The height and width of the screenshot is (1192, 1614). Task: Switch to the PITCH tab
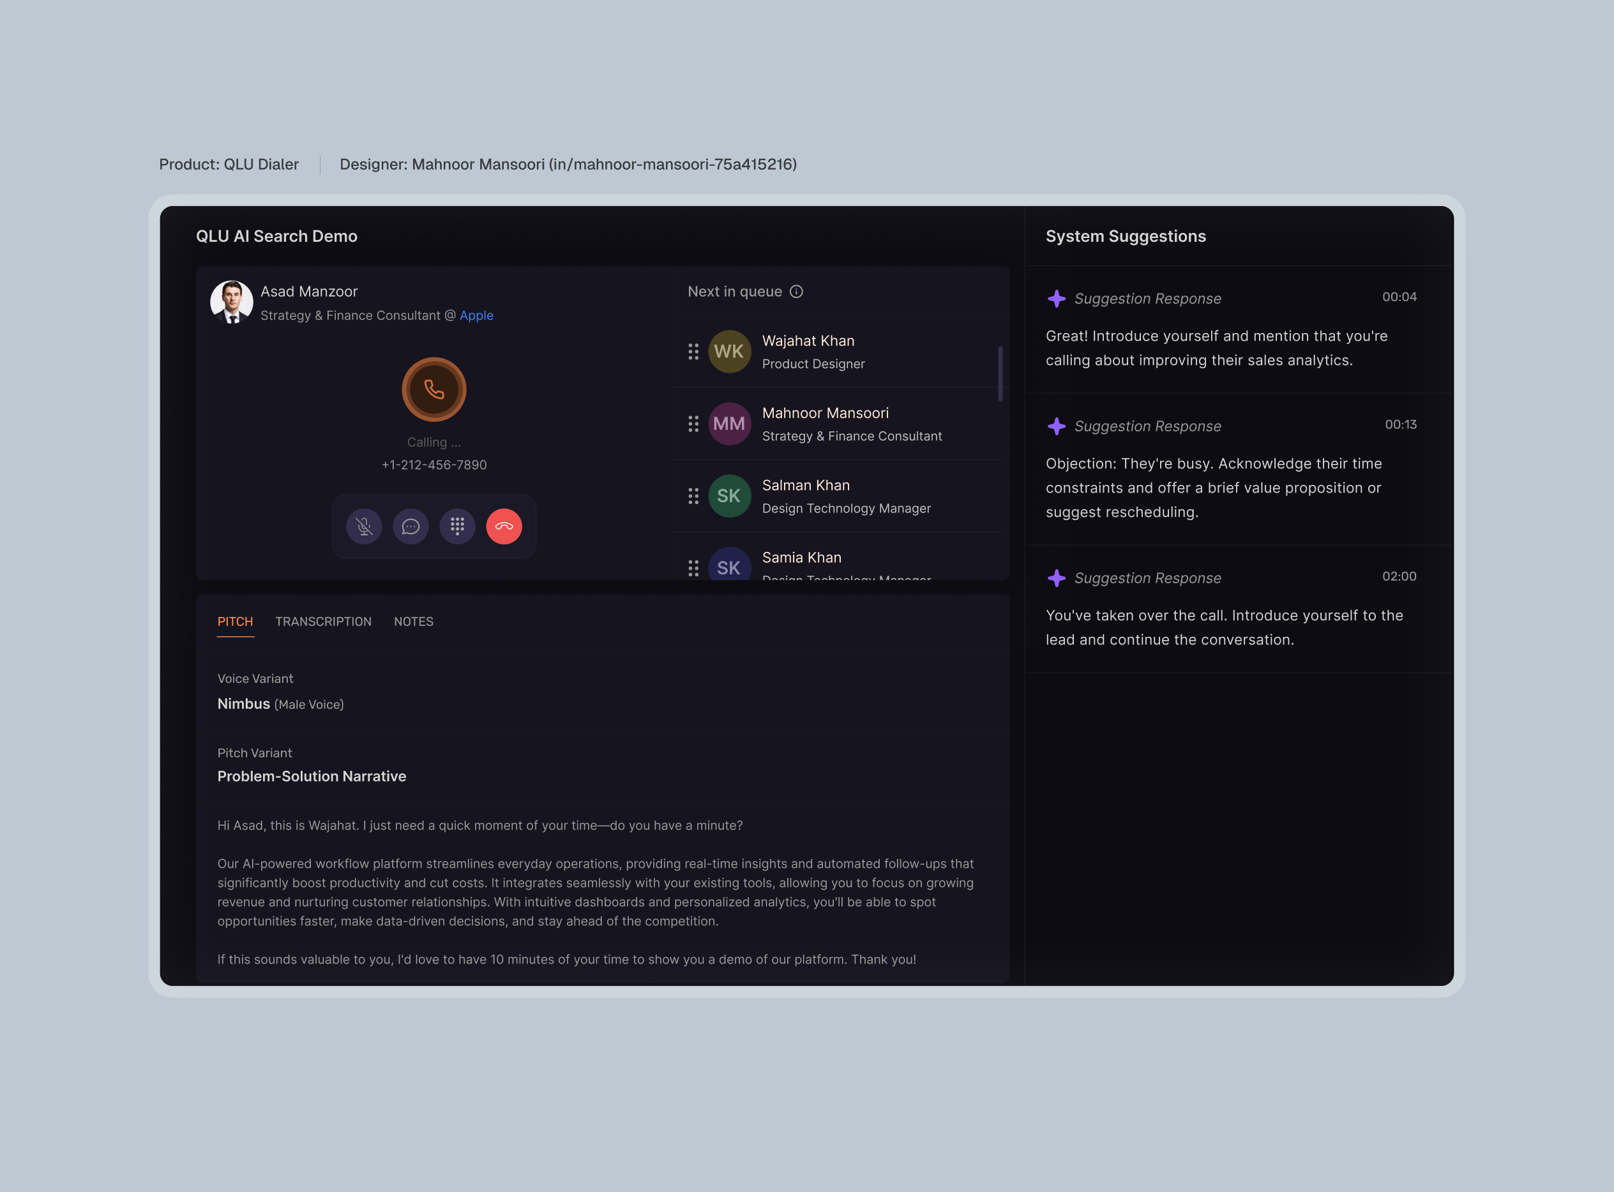[x=236, y=622]
